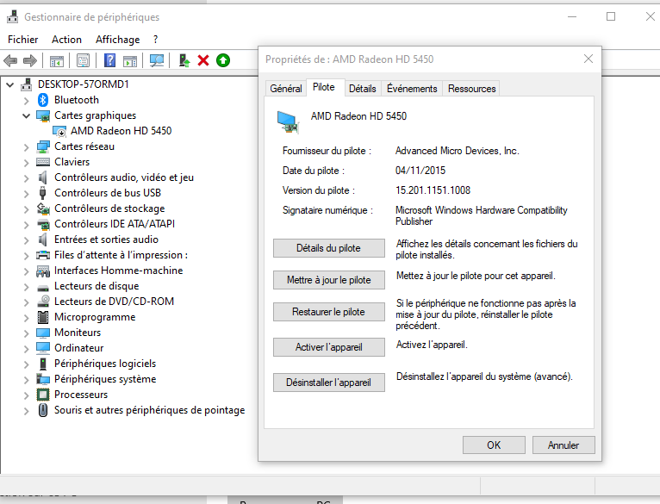Click the Cartes réseau icon
660x504 pixels.
click(43, 146)
